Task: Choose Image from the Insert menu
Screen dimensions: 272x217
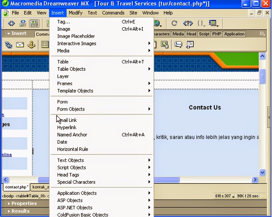Action: pos(102,29)
